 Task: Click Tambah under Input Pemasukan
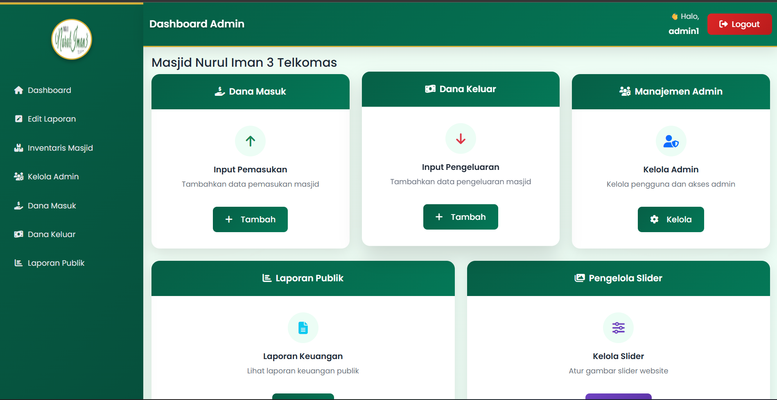(x=250, y=219)
